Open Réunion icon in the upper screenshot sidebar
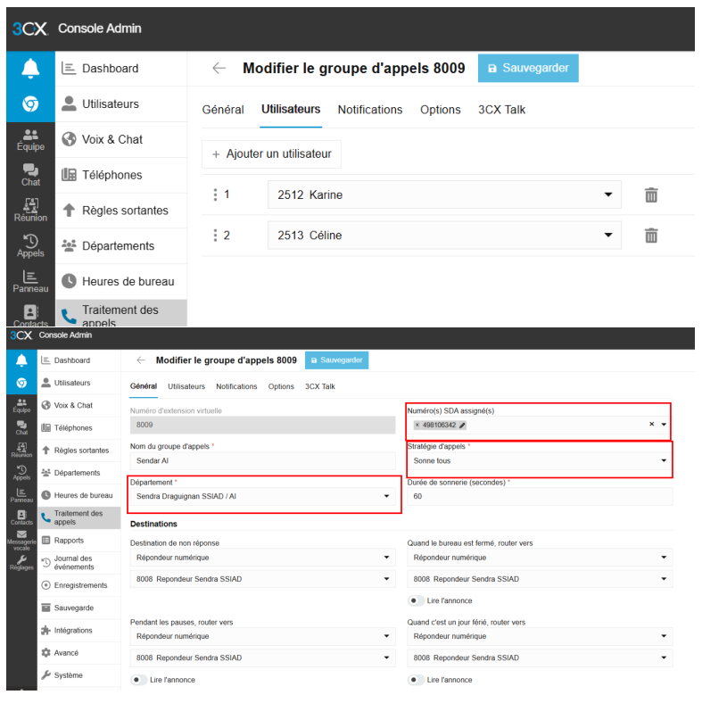The height and width of the screenshot is (703, 702). tap(30, 211)
